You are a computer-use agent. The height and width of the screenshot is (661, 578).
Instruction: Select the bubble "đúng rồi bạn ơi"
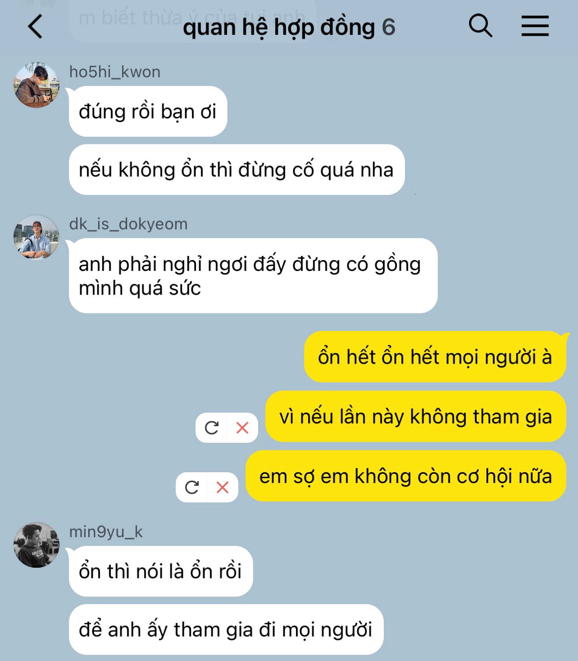click(x=148, y=111)
